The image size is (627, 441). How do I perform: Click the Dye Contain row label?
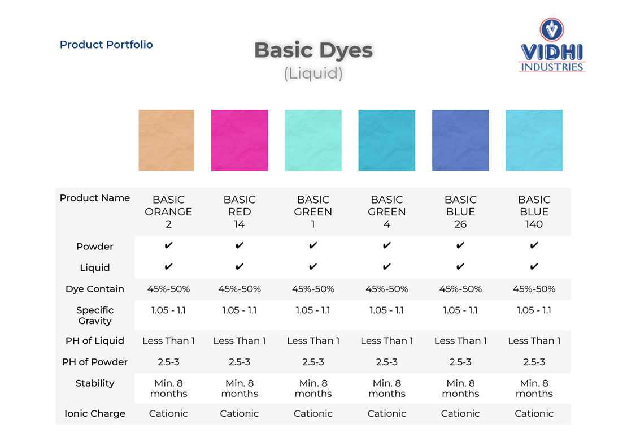[x=95, y=289]
